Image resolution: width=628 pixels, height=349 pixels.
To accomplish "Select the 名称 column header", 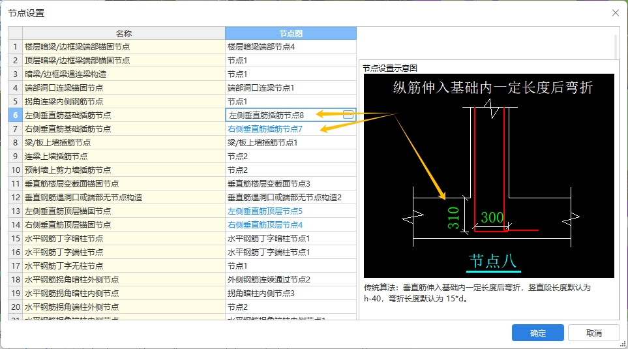I will pos(124,34).
